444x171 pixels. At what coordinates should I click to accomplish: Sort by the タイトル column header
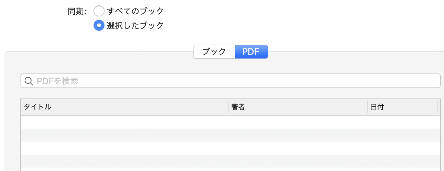coord(123,107)
